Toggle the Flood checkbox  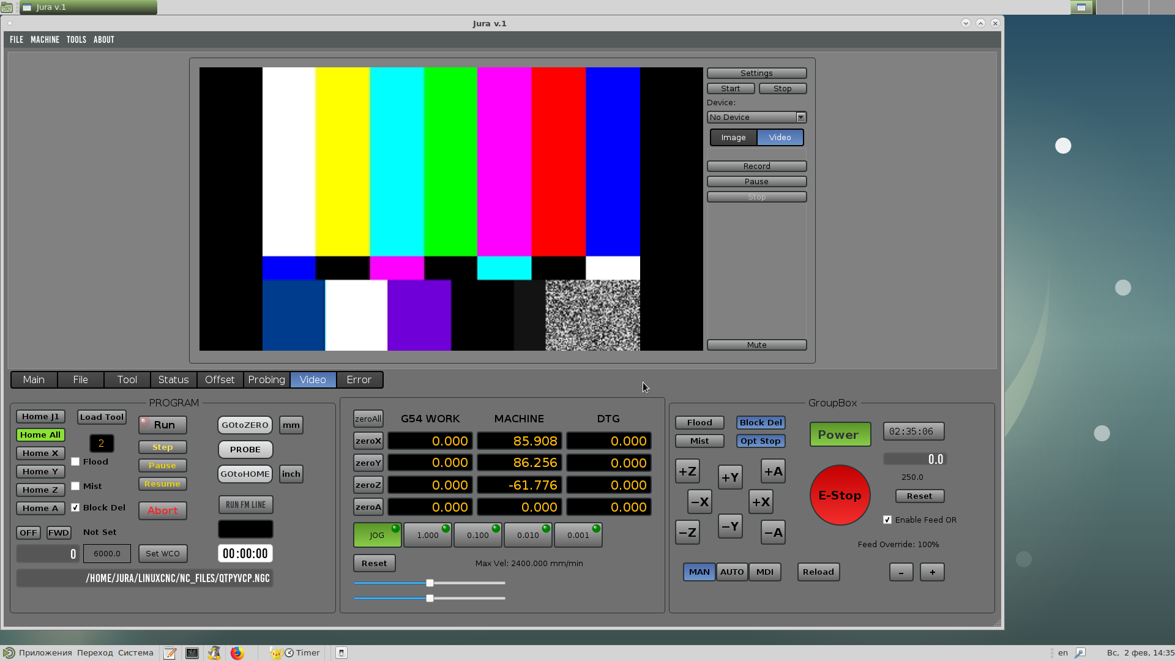pyautogui.click(x=75, y=462)
